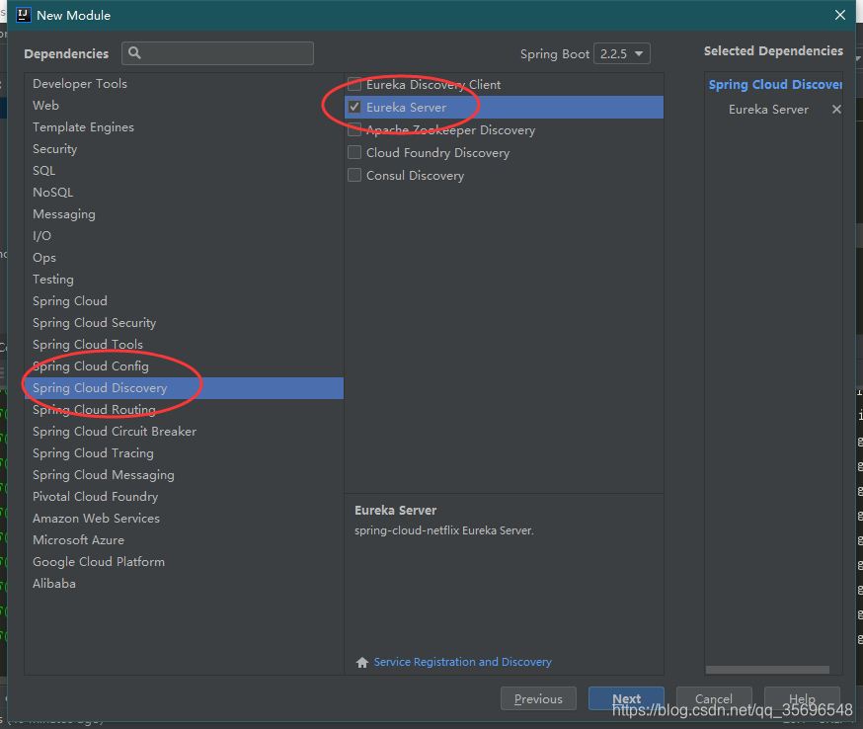This screenshot has width=863, height=729.
Task: Select Spring Cloud Config category
Action: tap(184, 366)
